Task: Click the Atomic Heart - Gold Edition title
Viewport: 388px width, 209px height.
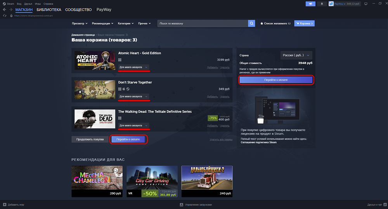Action: pyautogui.click(x=140, y=53)
